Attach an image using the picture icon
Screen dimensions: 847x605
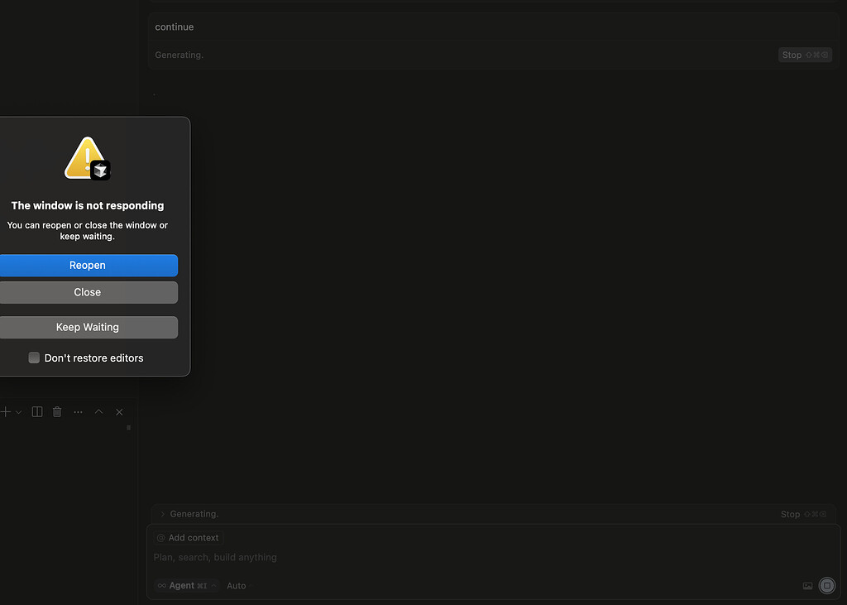(x=807, y=586)
